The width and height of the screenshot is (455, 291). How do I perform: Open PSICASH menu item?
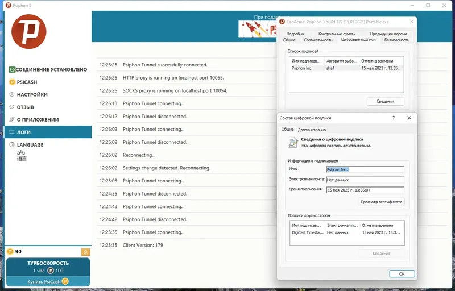coord(27,82)
